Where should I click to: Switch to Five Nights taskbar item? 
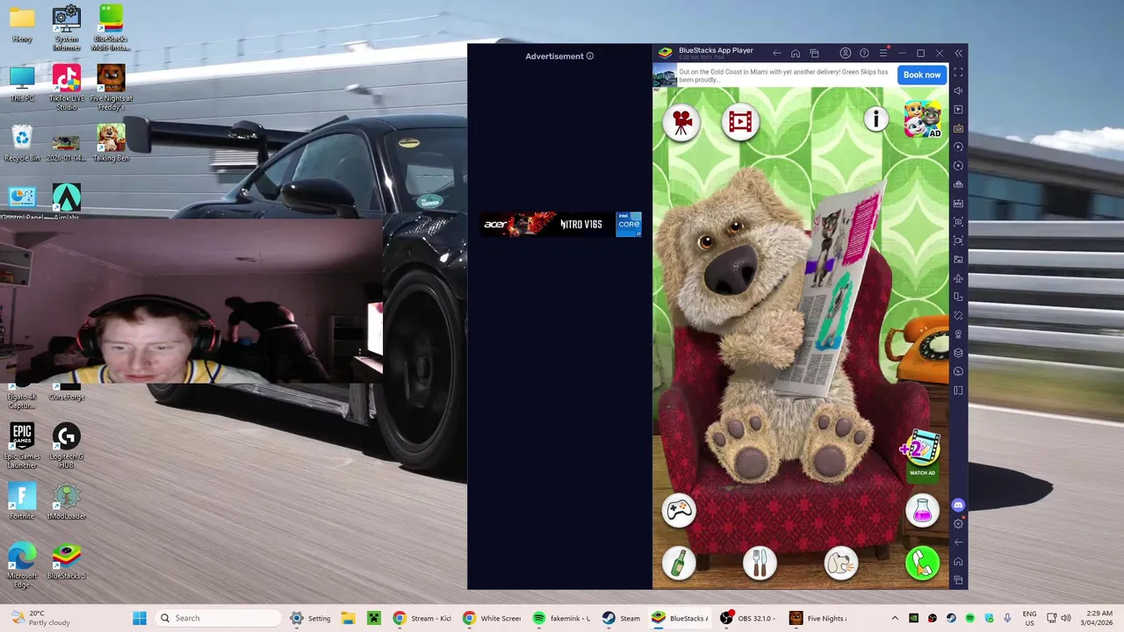(818, 618)
